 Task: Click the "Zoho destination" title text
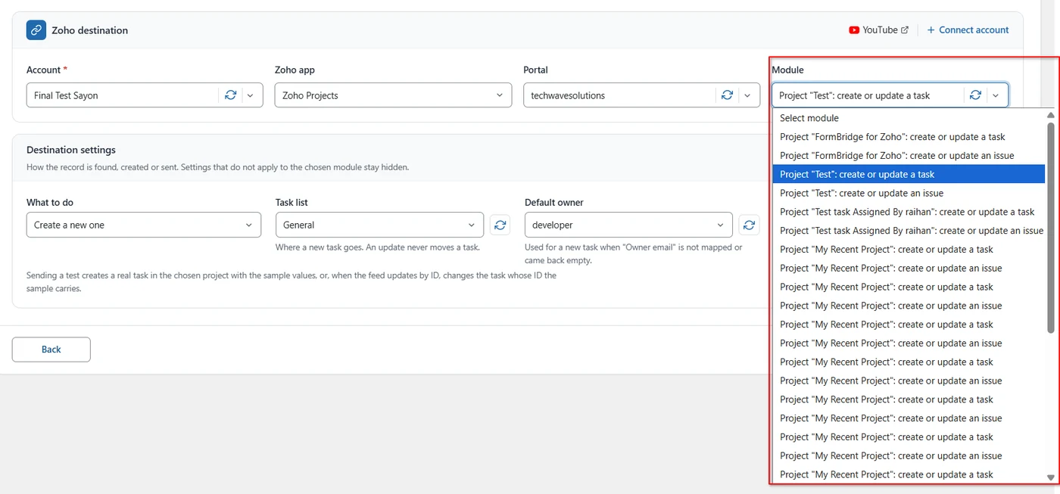tap(89, 30)
